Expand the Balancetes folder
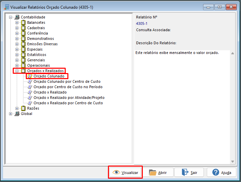 (17, 22)
